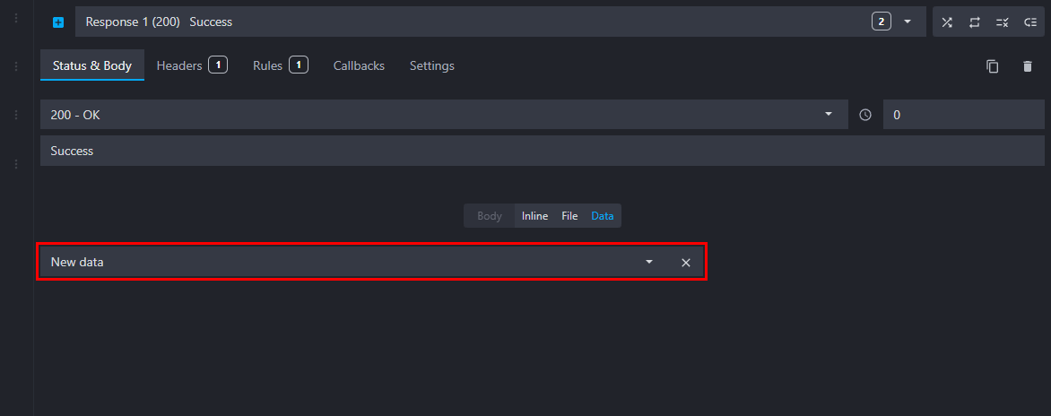The height and width of the screenshot is (416, 1051).
Task: Open the Callbacks tab
Action: (359, 65)
